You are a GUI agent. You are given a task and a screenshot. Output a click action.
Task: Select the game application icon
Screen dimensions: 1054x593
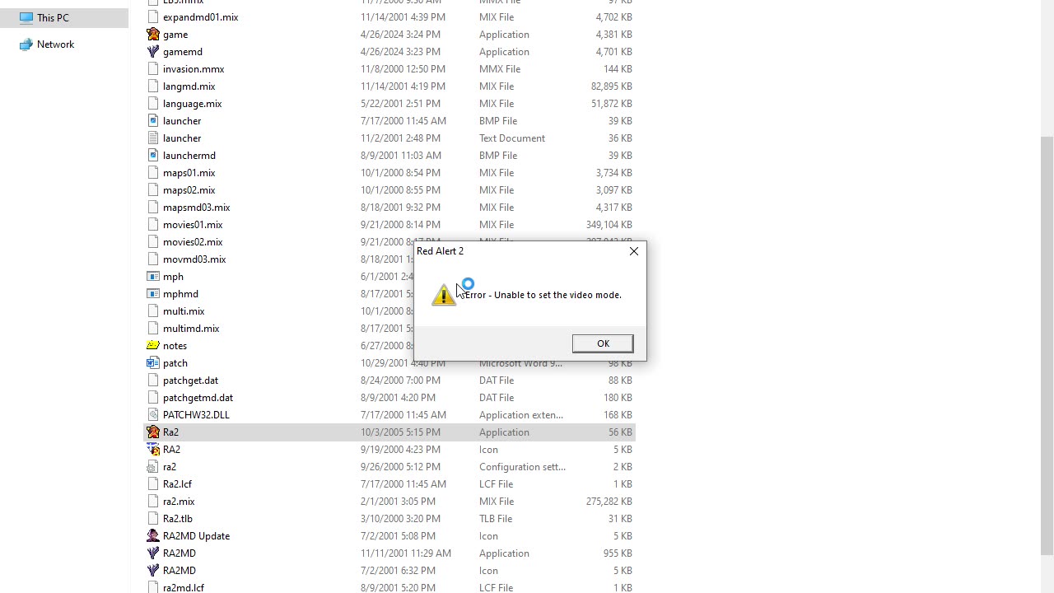[153, 35]
